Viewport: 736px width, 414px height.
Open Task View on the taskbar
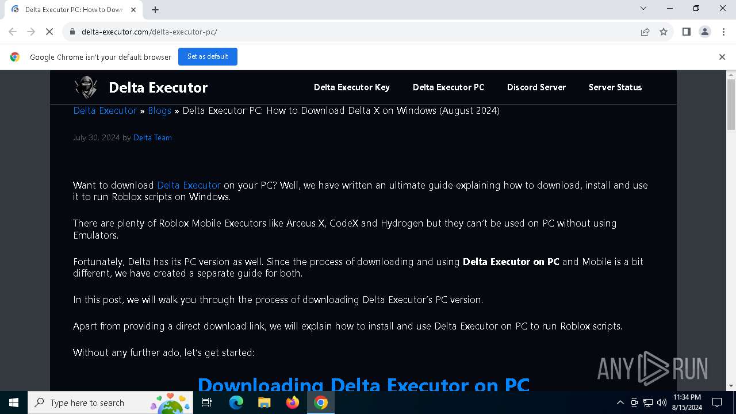tap(207, 402)
